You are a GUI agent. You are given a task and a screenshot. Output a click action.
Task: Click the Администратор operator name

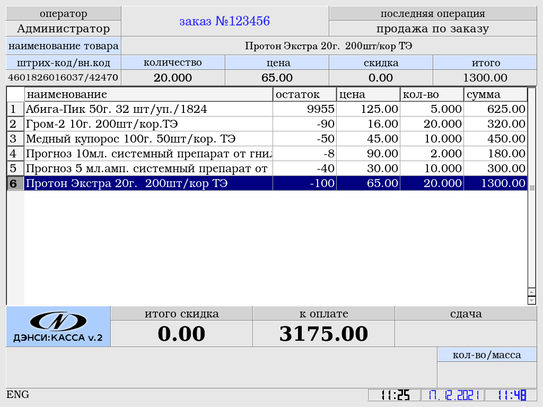[64, 29]
